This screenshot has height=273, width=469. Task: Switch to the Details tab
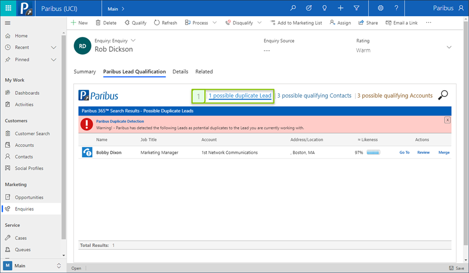[180, 72]
